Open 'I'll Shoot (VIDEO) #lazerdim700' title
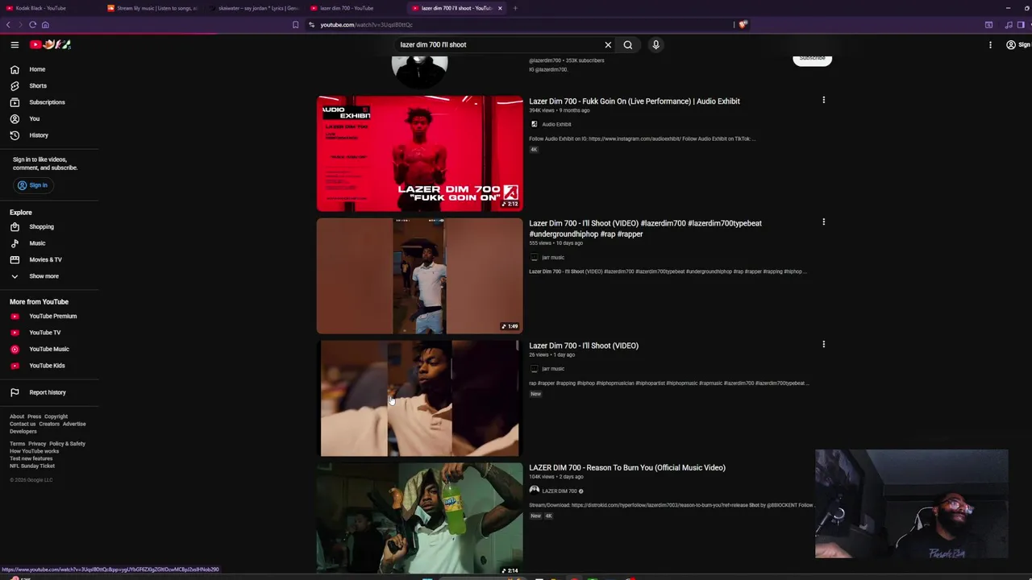The width and height of the screenshot is (1032, 580). (x=645, y=229)
